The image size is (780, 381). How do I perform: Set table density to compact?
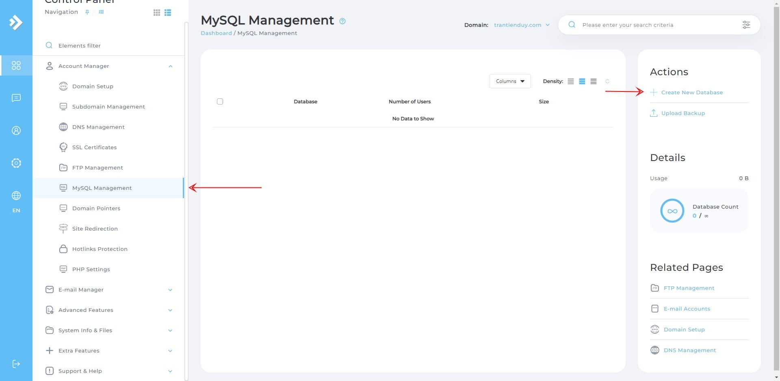pos(571,81)
